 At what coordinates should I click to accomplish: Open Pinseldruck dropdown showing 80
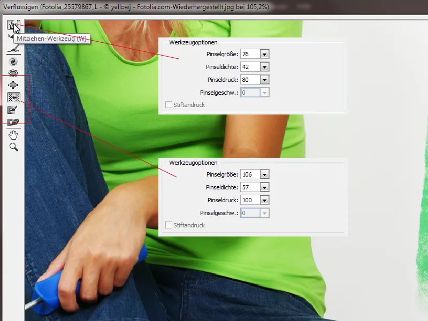[x=264, y=80]
